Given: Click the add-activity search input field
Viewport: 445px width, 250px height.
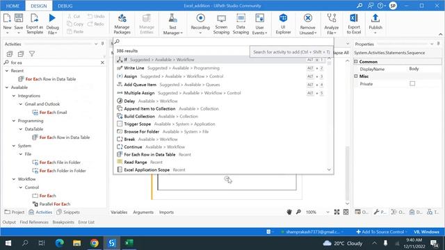Looking at the screenshot, I should click(x=223, y=42).
